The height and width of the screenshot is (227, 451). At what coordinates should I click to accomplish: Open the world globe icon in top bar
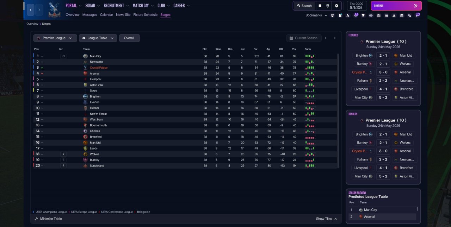pos(328,6)
